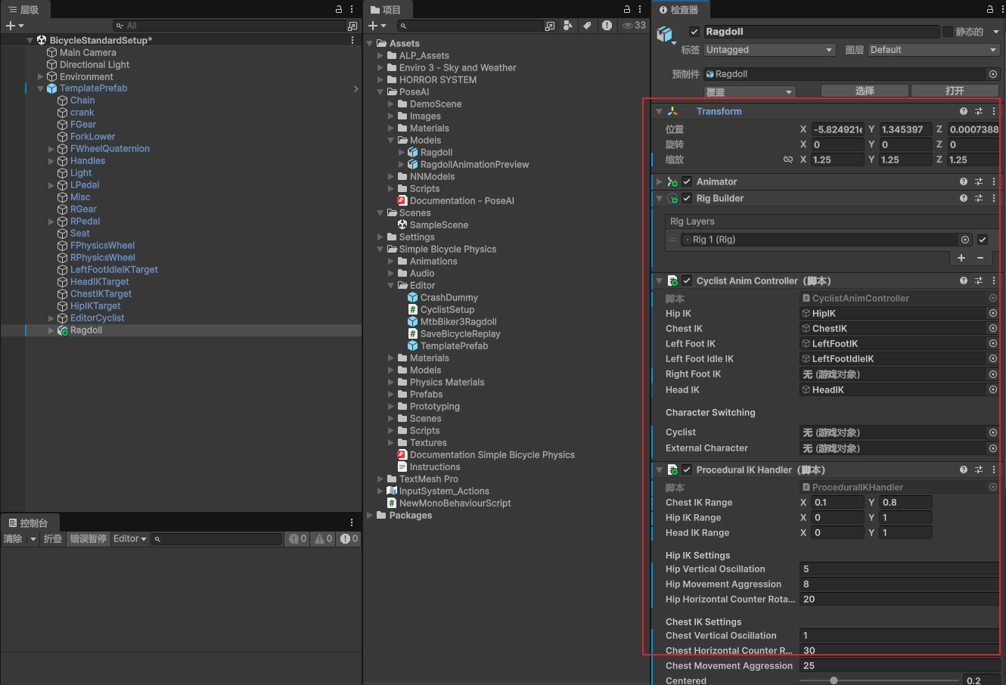The height and width of the screenshot is (685, 1006).
Task: Toggle Procedural IK Handler enabled checkbox
Action: point(687,470)
